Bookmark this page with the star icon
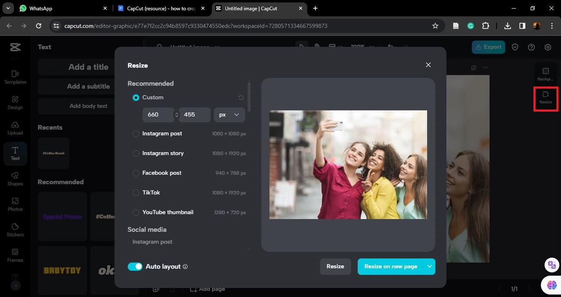This screenshot has height=297, width=561. click(x=435, y=26)
